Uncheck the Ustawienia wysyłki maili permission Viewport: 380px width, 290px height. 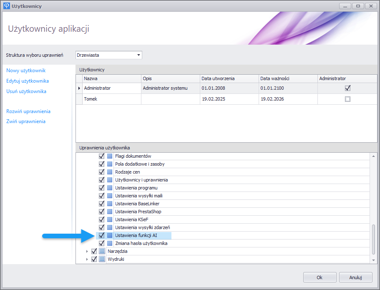101,196
